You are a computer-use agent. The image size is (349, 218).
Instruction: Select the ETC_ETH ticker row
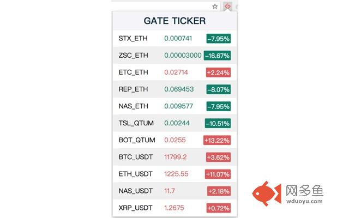174,72
